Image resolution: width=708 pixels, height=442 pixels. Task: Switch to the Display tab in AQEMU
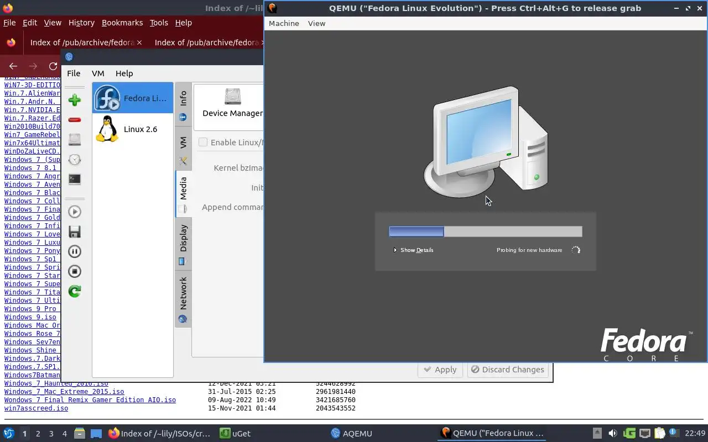click(183, 244)
